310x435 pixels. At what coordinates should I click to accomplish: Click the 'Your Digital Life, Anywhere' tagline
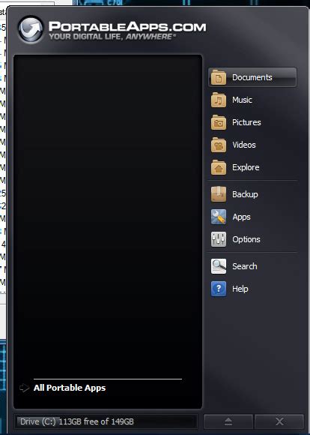112,37
